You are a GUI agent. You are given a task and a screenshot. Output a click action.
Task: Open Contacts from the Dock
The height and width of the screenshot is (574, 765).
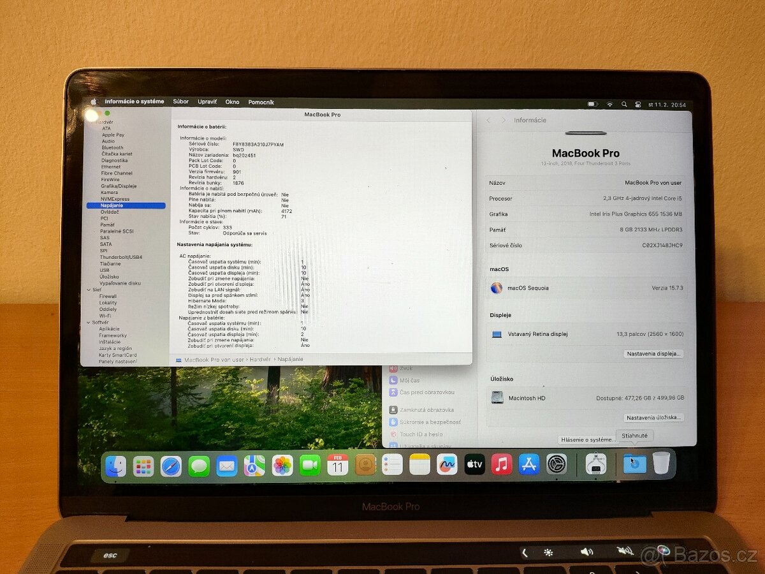coord(365,464)
